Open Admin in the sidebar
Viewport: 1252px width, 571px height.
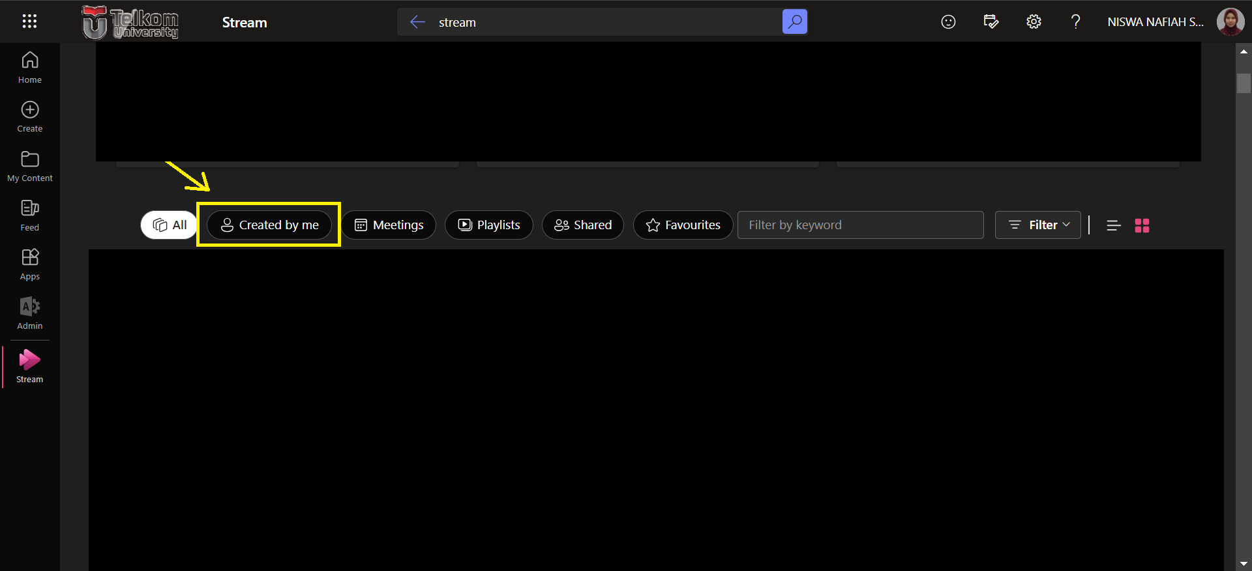[x=30, y=314]
